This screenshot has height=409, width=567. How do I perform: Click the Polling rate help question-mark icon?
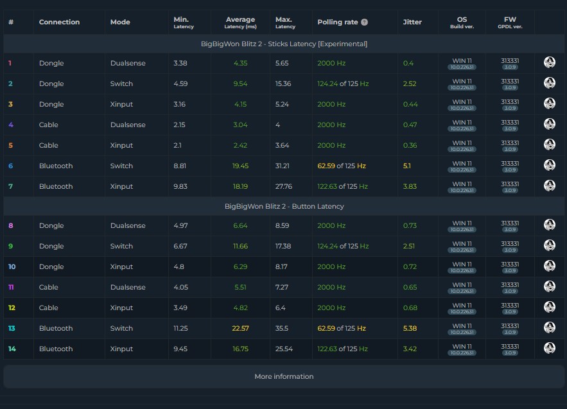(x=365, y=22)
